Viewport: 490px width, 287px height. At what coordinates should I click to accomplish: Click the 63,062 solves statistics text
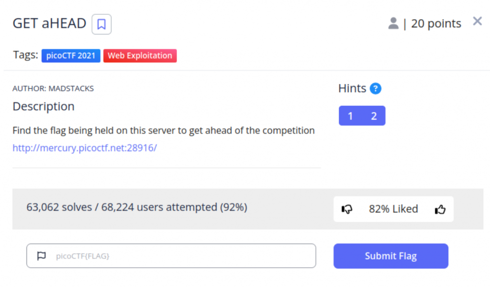(x=136, y=207)
